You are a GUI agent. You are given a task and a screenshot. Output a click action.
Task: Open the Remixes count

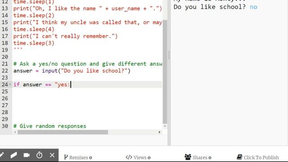tap(78, 157)
